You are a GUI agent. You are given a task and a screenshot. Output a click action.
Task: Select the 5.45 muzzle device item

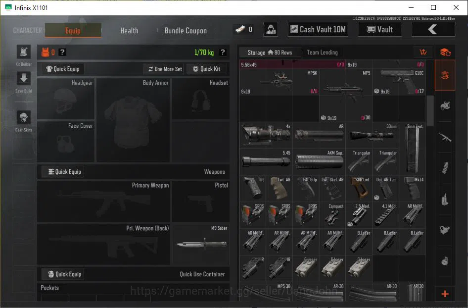coord(266,161)
